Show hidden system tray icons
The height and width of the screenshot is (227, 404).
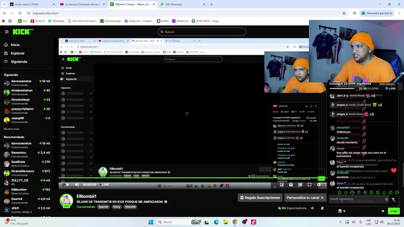(340, 222)
